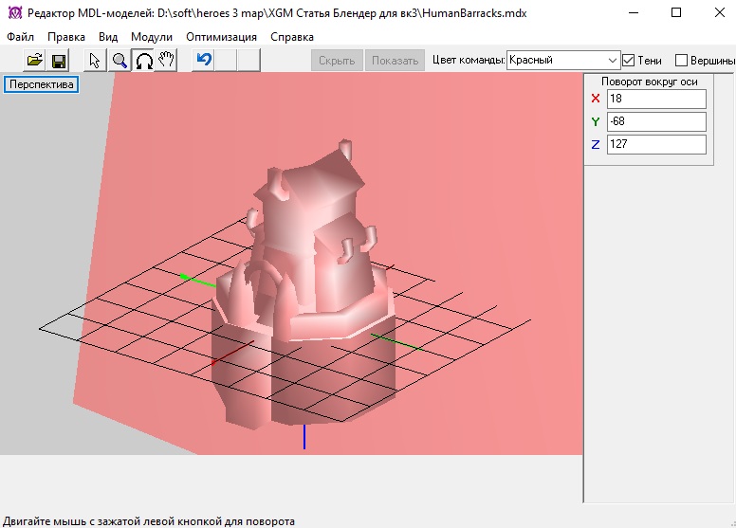Click the 'Цвет команды:' label
Screen dimensions: 736x528
469,60
